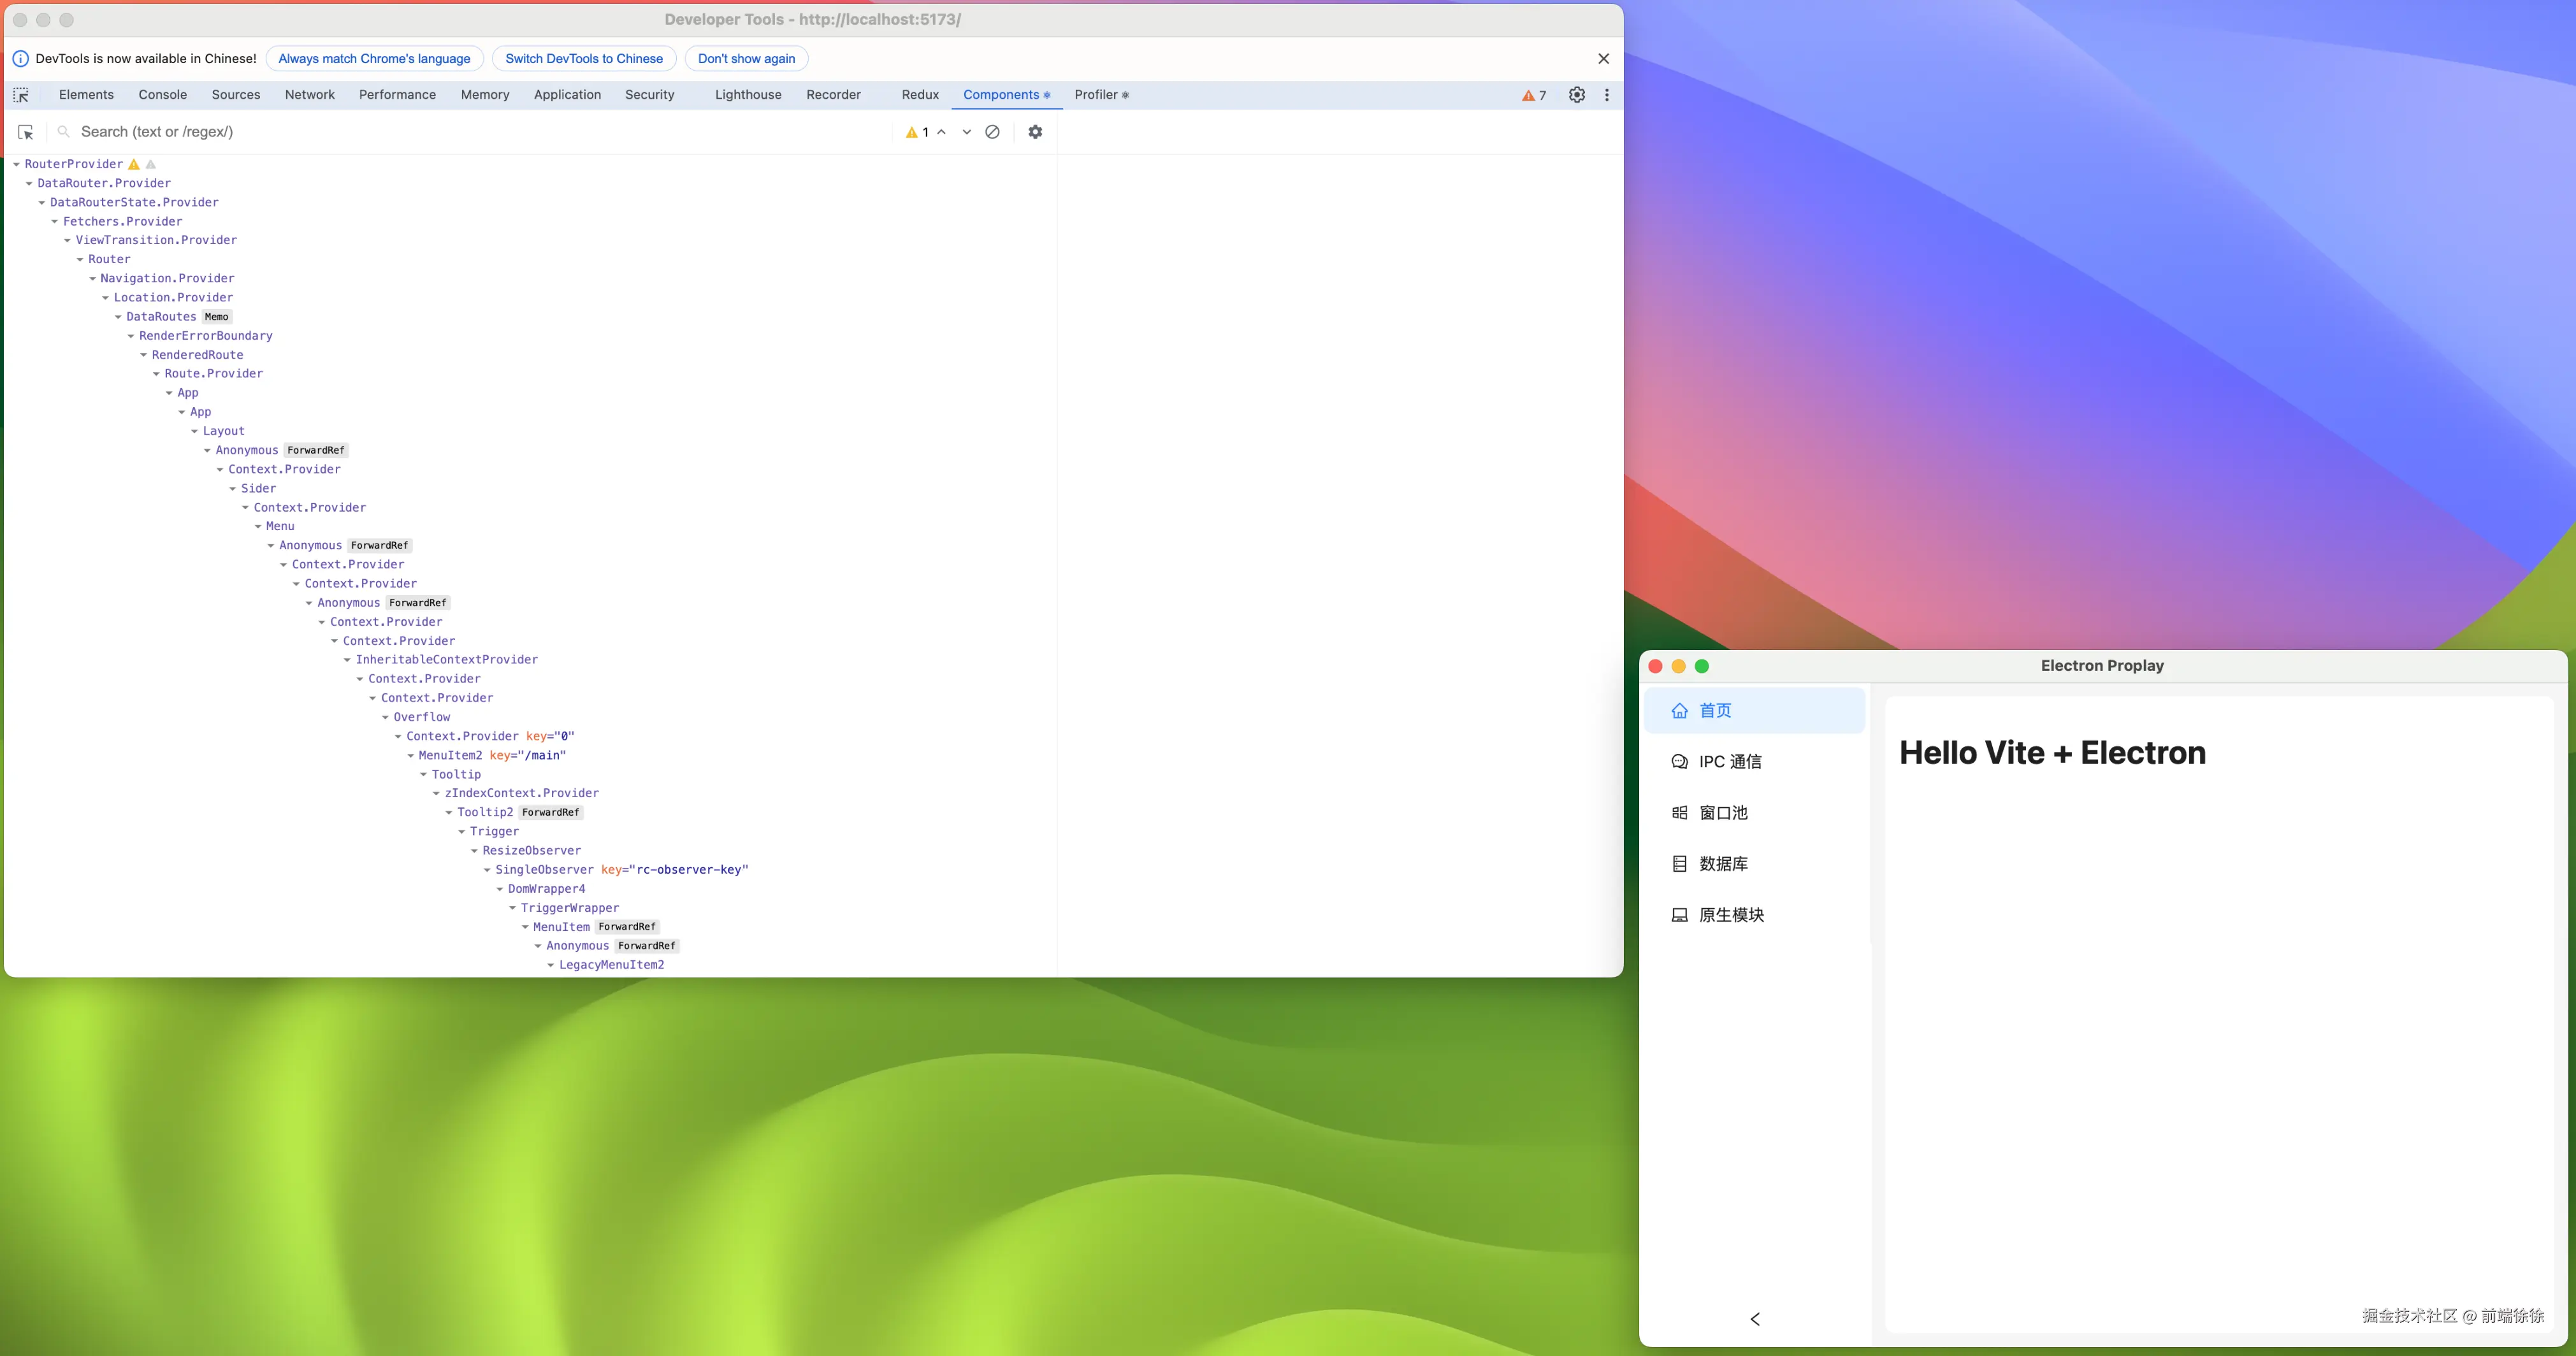Go to next warning with down arrow
Viewport: 2576px width, 1356px height.
966,132
